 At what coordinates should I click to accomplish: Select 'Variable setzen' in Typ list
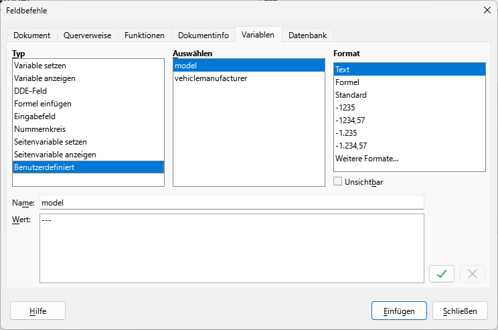click(40, 66)
